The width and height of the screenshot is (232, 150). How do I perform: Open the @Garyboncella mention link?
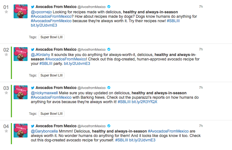(x=44, y=131)
